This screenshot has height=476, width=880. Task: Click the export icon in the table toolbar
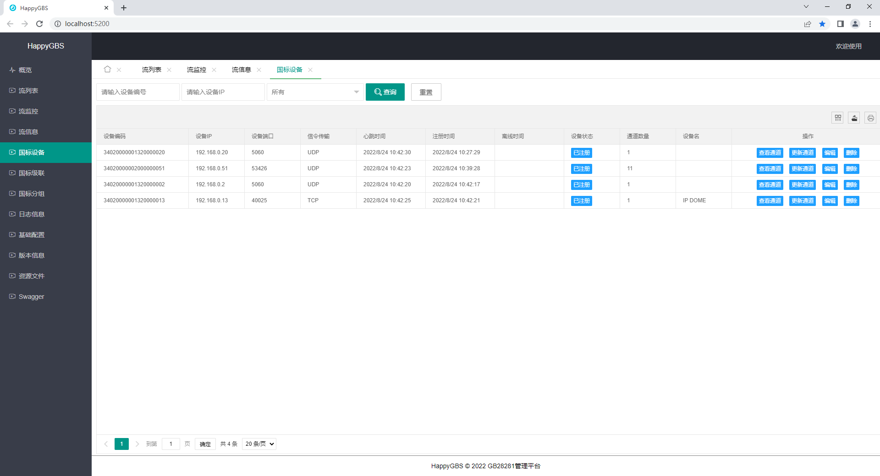(x=854, y=118)
